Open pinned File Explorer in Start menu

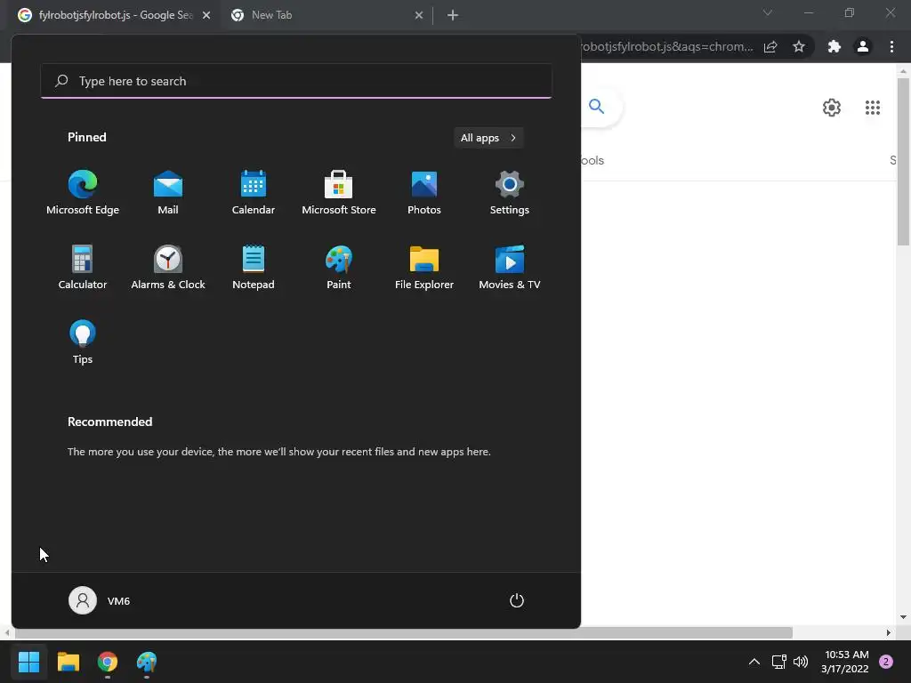pos(424,267)
